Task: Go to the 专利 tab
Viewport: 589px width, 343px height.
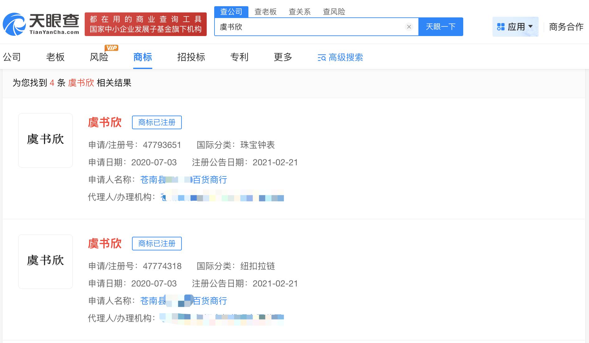Action: click(x=239, y=57)
